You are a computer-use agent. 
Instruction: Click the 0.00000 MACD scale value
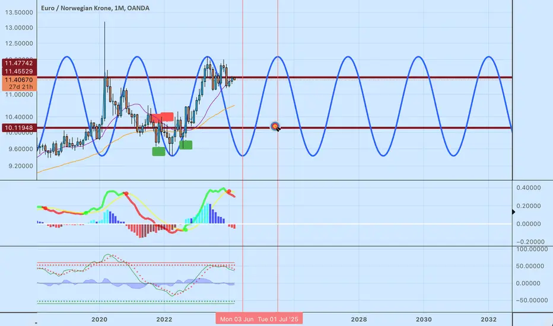point(528,224)
